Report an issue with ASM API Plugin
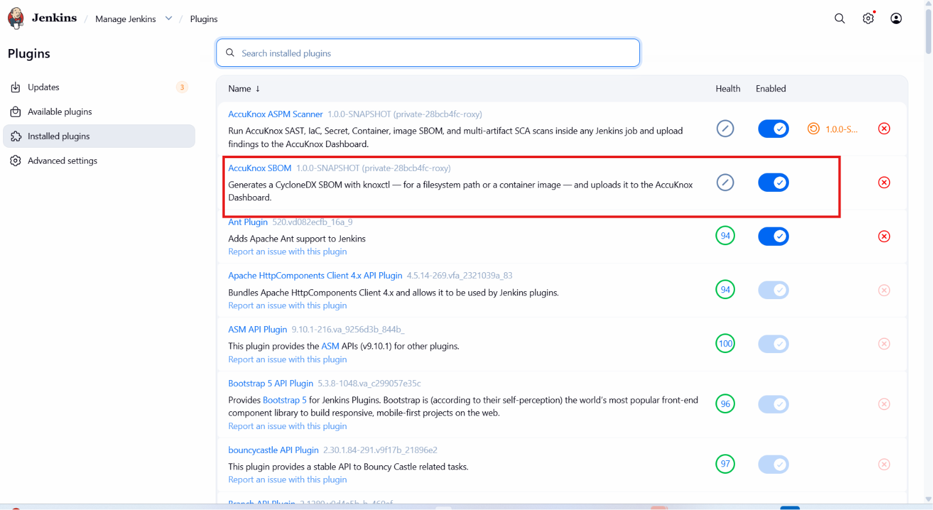This screenshot has width=933, height=510. tap(288, 360)
